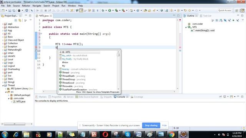This screenshot has width=246, height=138.
Task: Expand the Abstraction project
Action: 3,27
